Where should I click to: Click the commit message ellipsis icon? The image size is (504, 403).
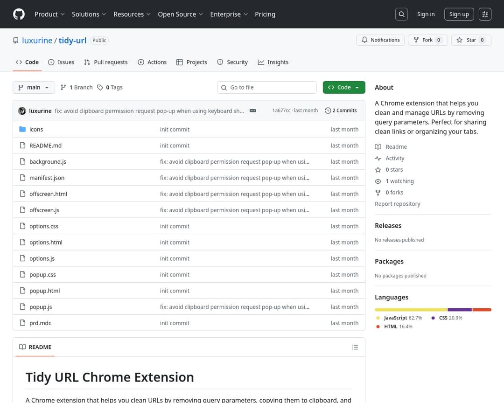pos(253,111)
